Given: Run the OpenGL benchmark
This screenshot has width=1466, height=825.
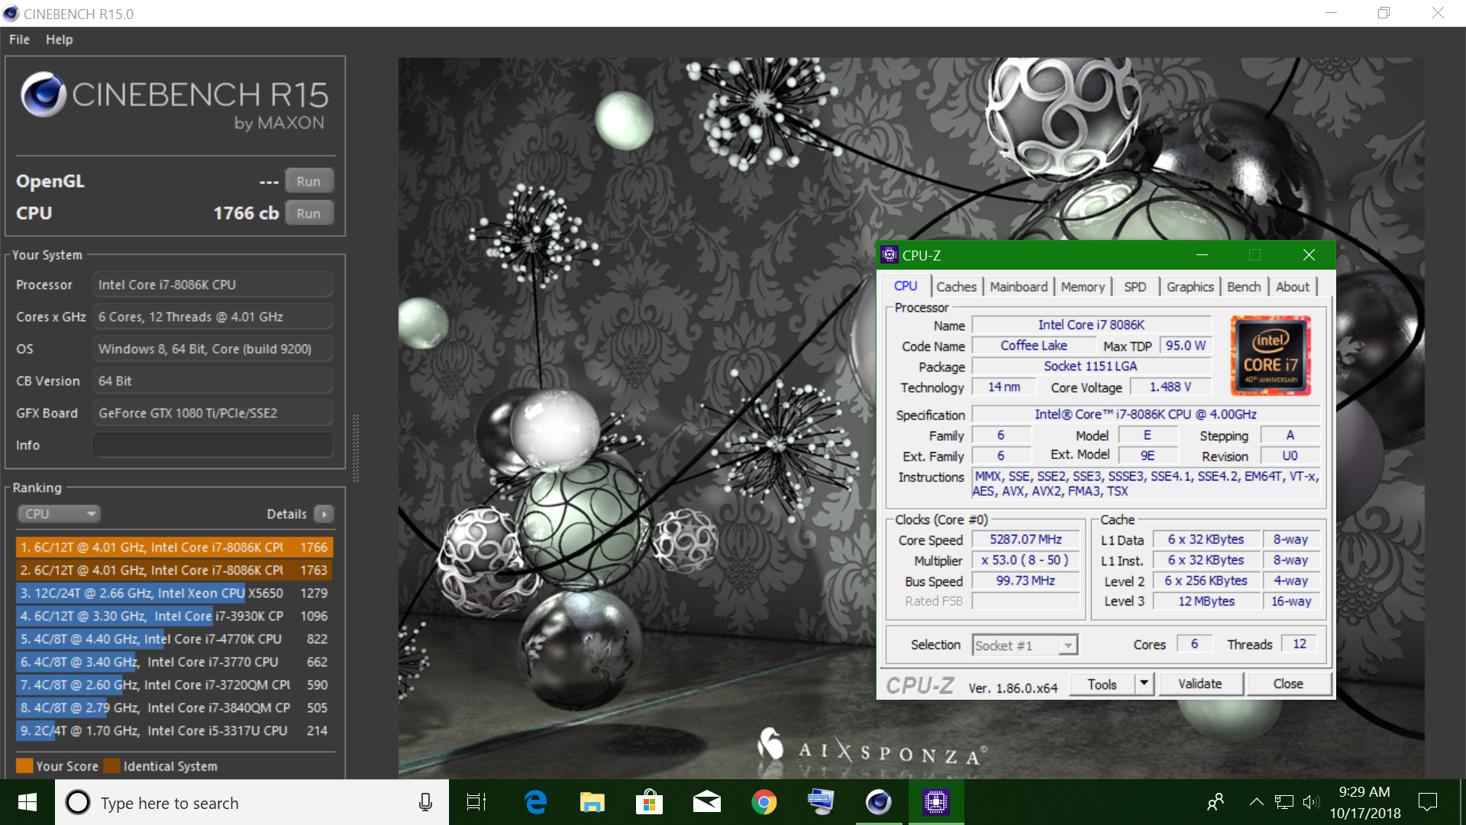Looking at the screenshot, I should click(x=308, y=181).
